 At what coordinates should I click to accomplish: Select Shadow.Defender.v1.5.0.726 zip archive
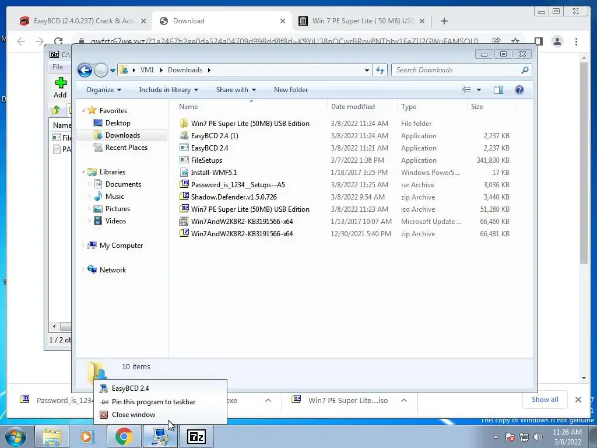(234, 197)
